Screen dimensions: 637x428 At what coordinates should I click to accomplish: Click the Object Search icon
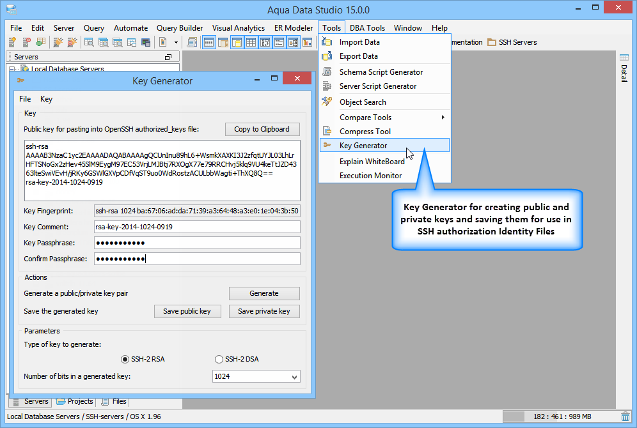click(327, 102)
